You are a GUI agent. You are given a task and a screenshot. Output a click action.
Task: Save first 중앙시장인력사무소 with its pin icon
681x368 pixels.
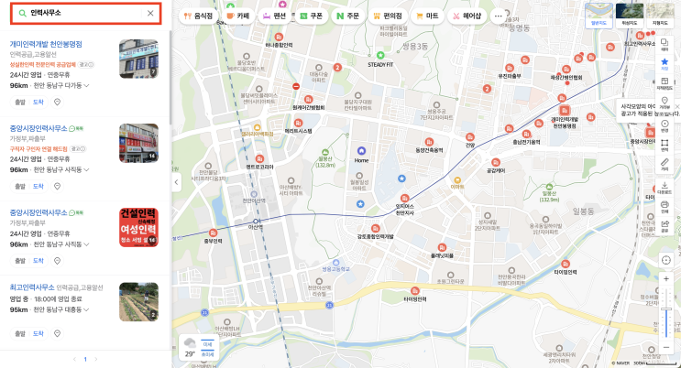[x=58, y=186]
